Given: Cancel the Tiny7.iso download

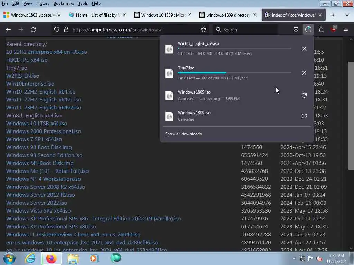Looking at the screenshot, I should 304,73.
